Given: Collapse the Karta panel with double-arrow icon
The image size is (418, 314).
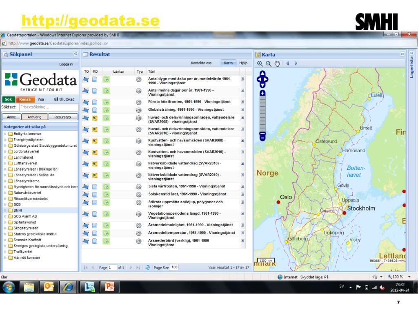Looking at the screenshot, I should coord(402,54).
